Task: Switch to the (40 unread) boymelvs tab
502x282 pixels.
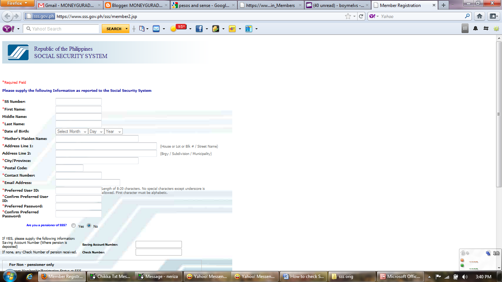Action: click(x=337, y=5)
